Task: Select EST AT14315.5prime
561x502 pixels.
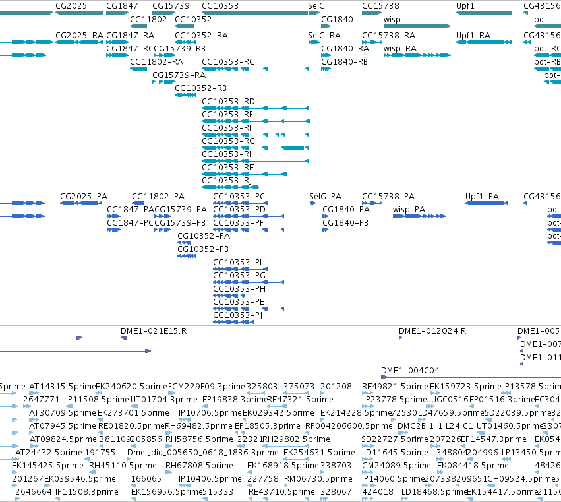Action: tap(62, 387)
